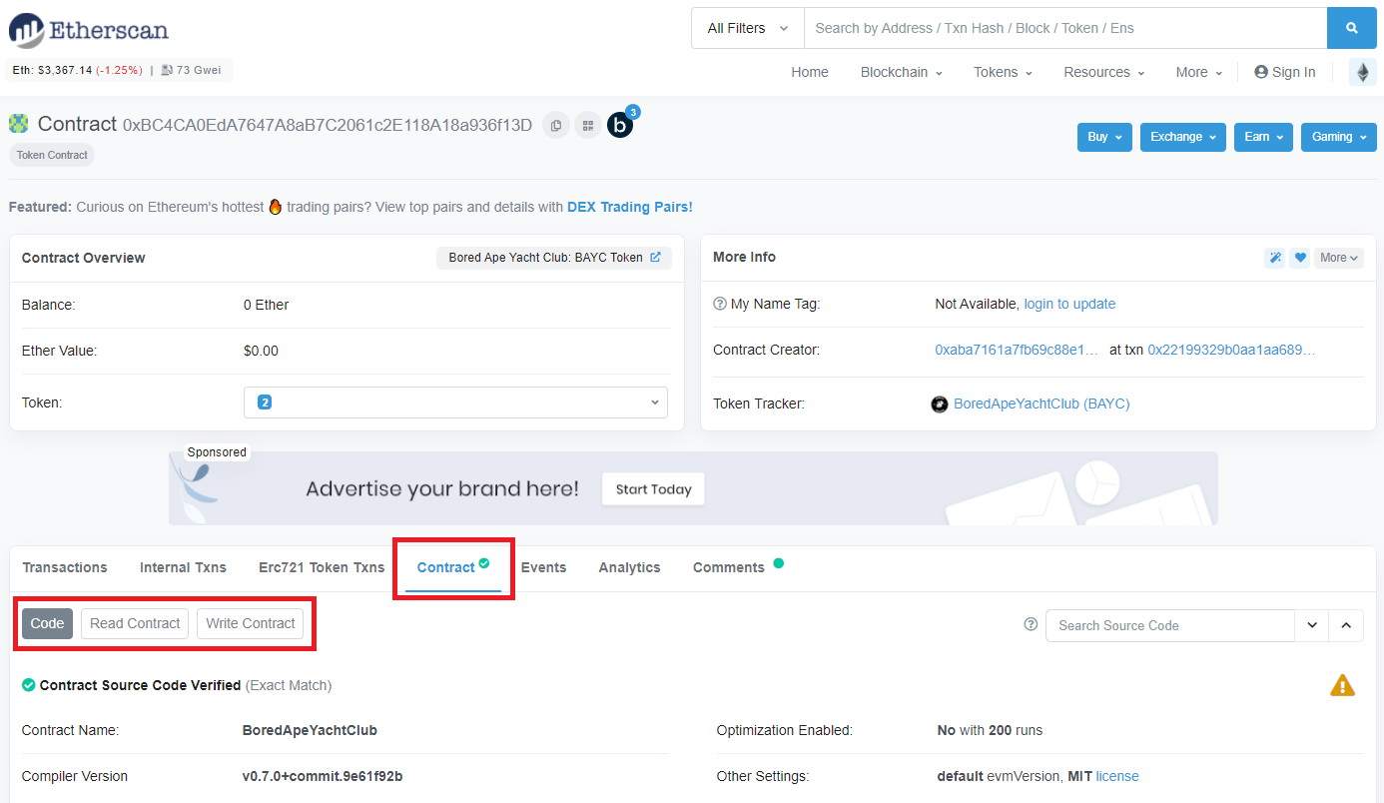
Task: Open the Exchange dropdown button
Action: click(1183, 137)
